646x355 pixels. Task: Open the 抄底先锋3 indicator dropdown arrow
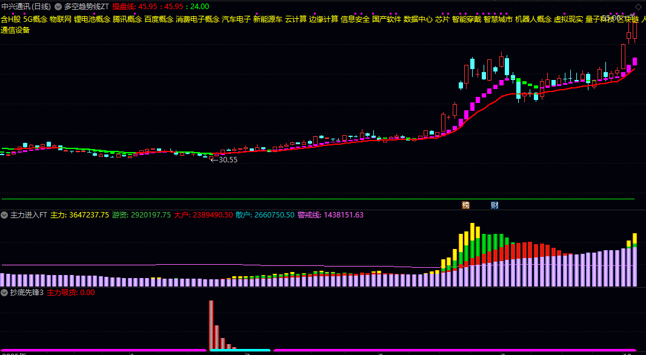point(4,293)
